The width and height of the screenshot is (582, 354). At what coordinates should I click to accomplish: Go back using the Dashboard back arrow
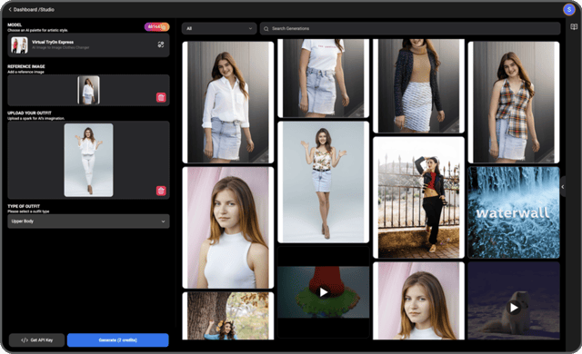coord(10,10)
